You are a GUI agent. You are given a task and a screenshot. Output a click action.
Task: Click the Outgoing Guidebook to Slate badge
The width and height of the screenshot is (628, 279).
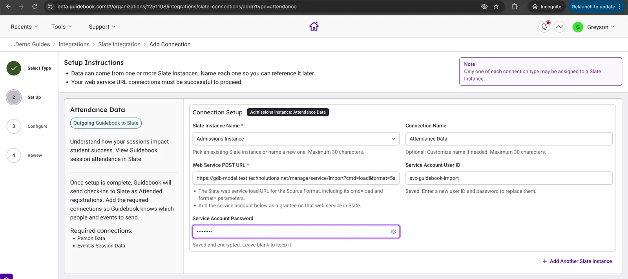click(106, 123)
